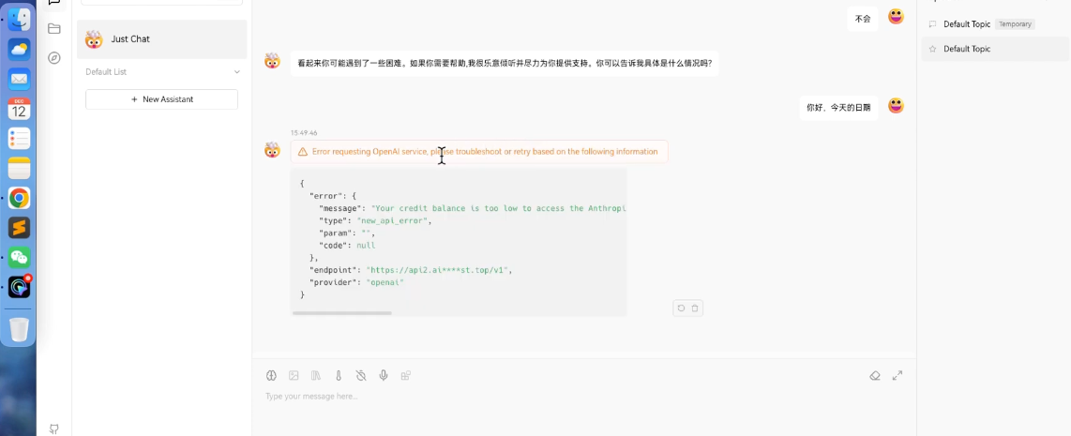
Task: Open the temperature thermometer setting
Action: 339,375
